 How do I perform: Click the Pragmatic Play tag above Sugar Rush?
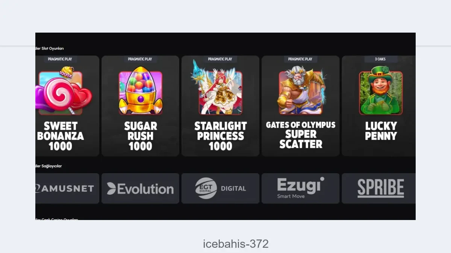[140, 59]
